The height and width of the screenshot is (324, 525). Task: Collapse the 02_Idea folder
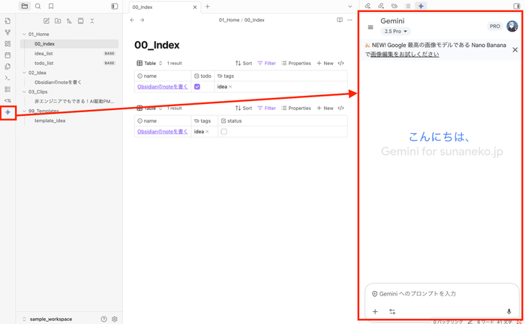(x=24, y=73)
